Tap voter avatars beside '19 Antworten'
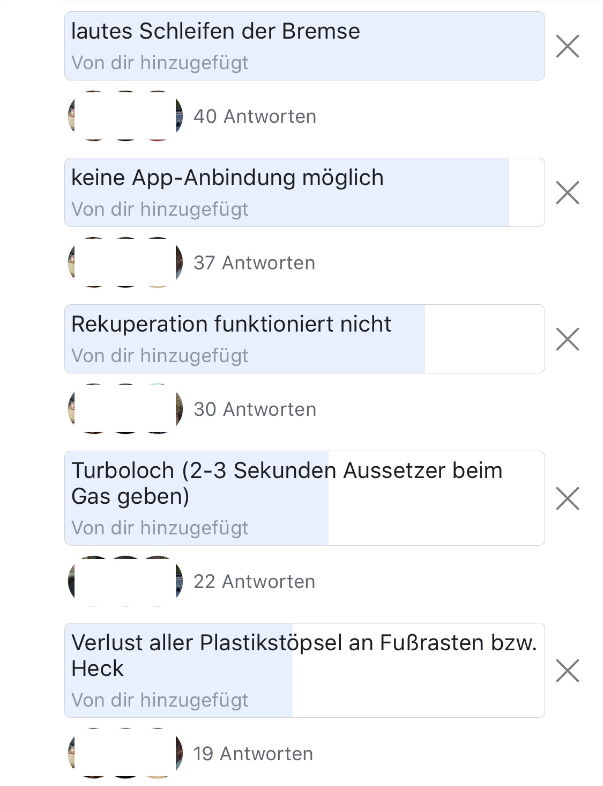Image resolution: width=603 pixels, height=786 pixels. click(x=125, y=754)
